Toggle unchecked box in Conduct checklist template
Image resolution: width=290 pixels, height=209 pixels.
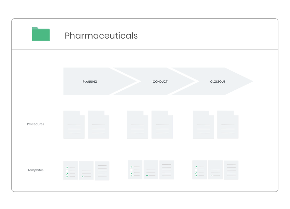point(131,170)
